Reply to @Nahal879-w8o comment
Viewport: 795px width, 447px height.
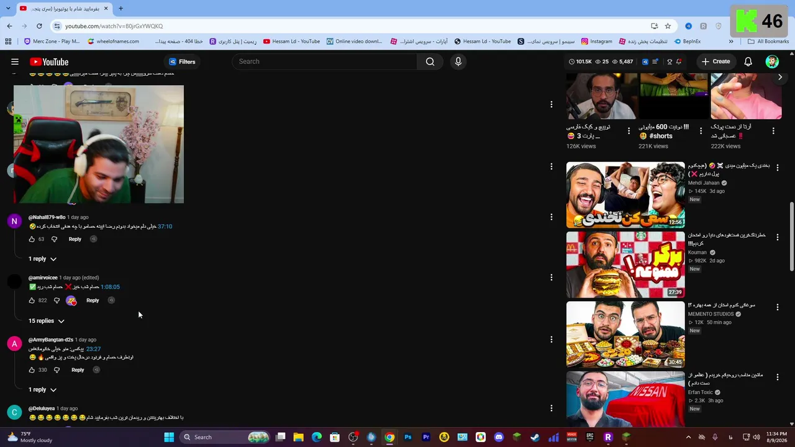[75, 239]
